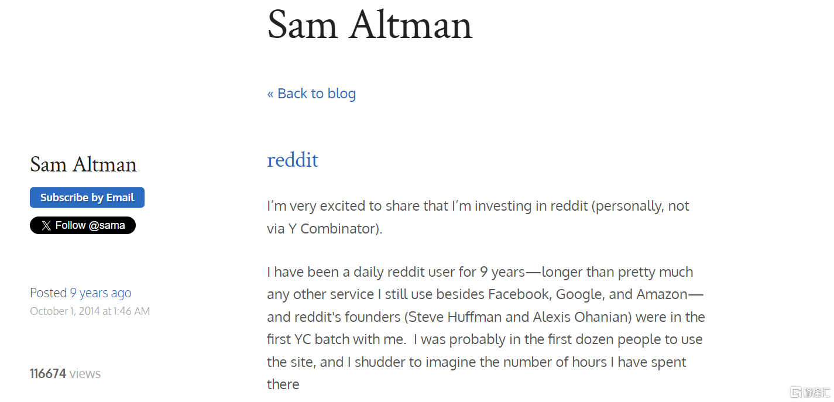Click the watermark logo icon at bottom right

click(x=795, y=392)
